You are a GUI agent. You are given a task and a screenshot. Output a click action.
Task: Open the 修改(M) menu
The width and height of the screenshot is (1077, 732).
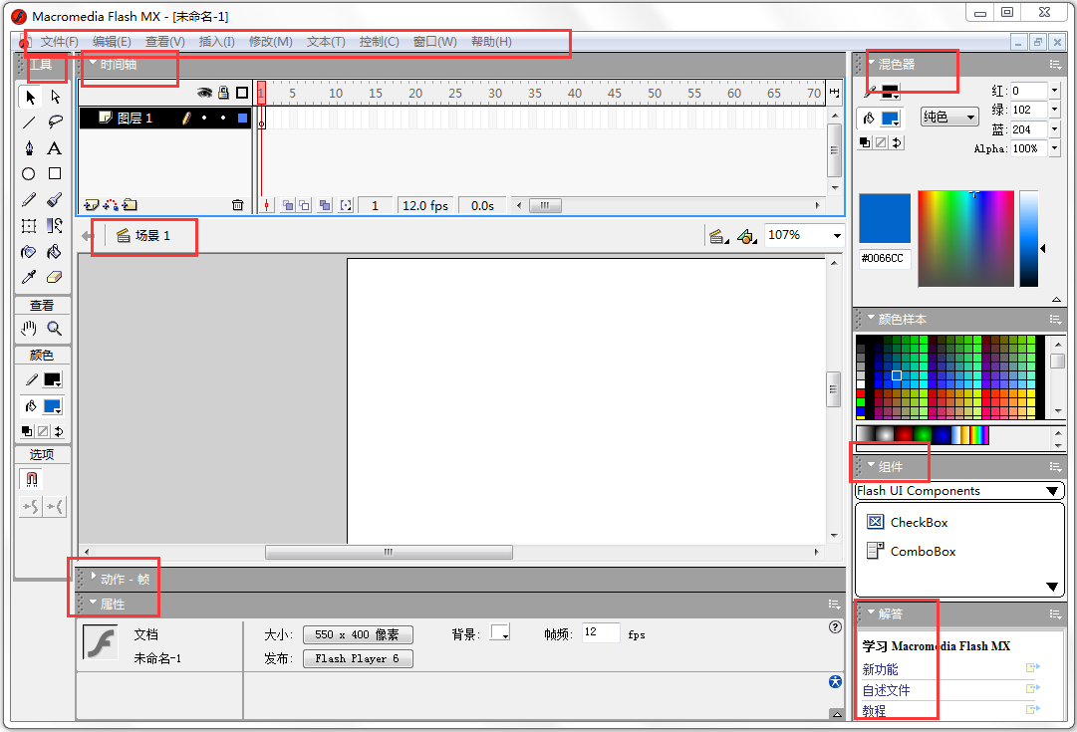(x=271, y=42)
